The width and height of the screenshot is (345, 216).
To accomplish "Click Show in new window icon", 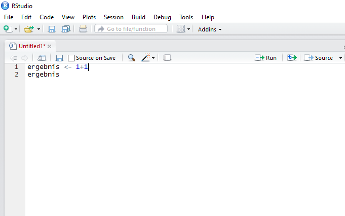I will tap(42, 58).
